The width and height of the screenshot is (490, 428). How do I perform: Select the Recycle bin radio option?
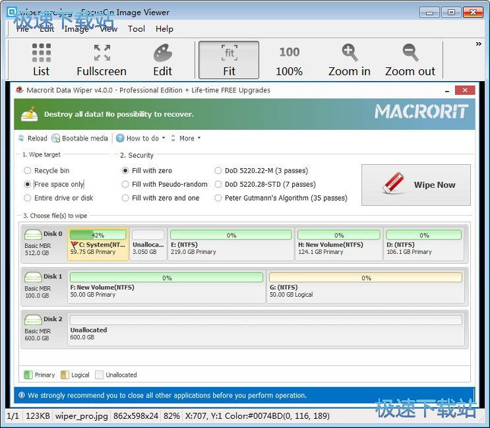pyautogui.click(x=28, y=171)
